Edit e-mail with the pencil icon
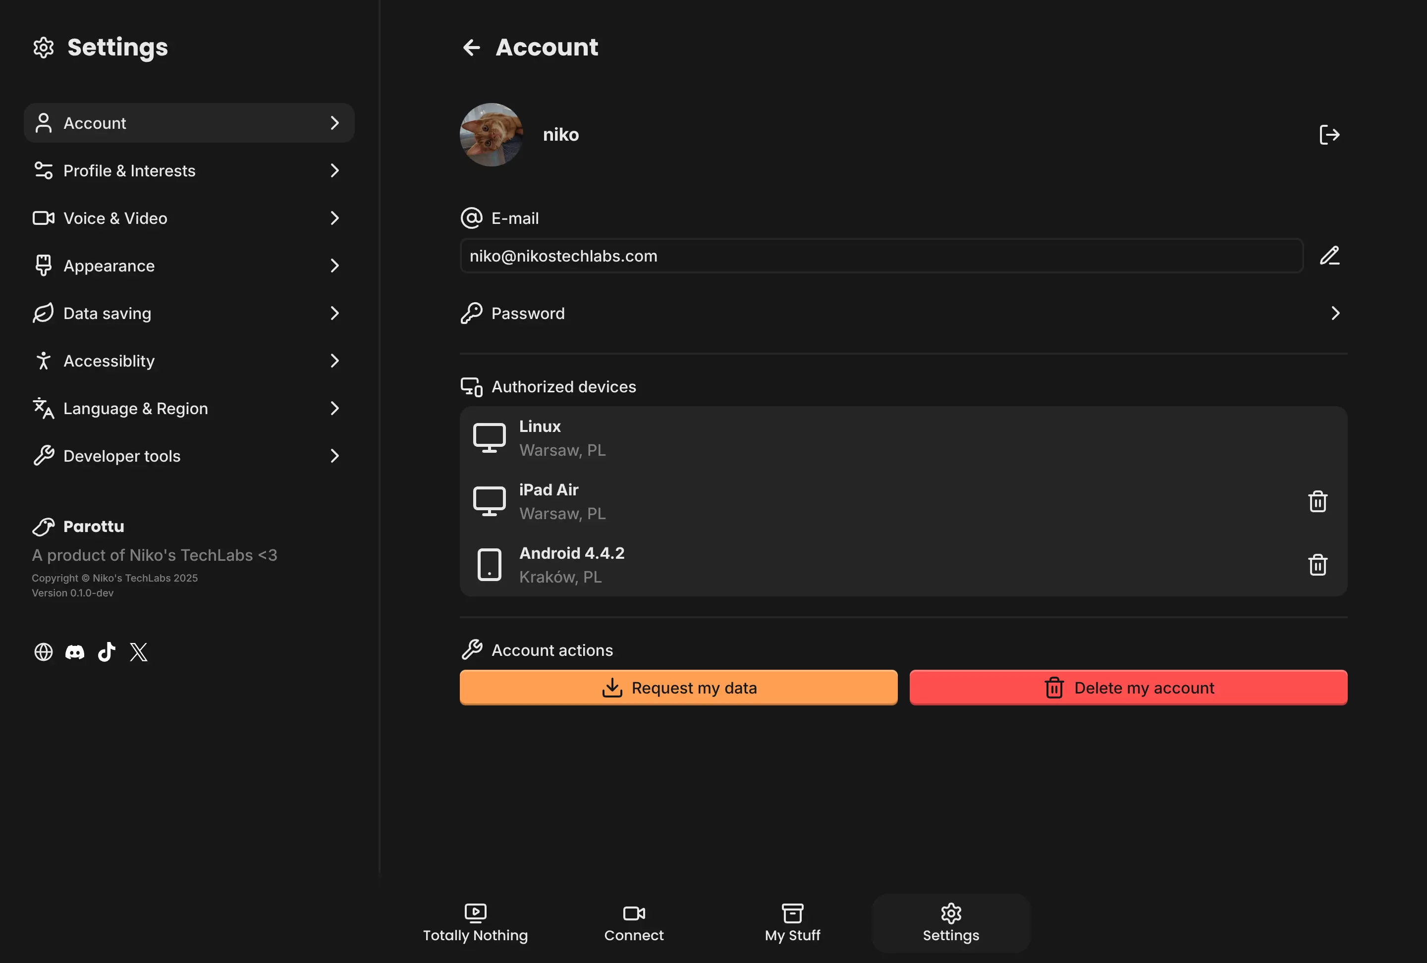 [x=1329, y=255]
